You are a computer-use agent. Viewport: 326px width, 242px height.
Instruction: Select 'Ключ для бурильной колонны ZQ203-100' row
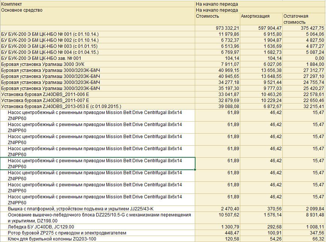[97, 239]
